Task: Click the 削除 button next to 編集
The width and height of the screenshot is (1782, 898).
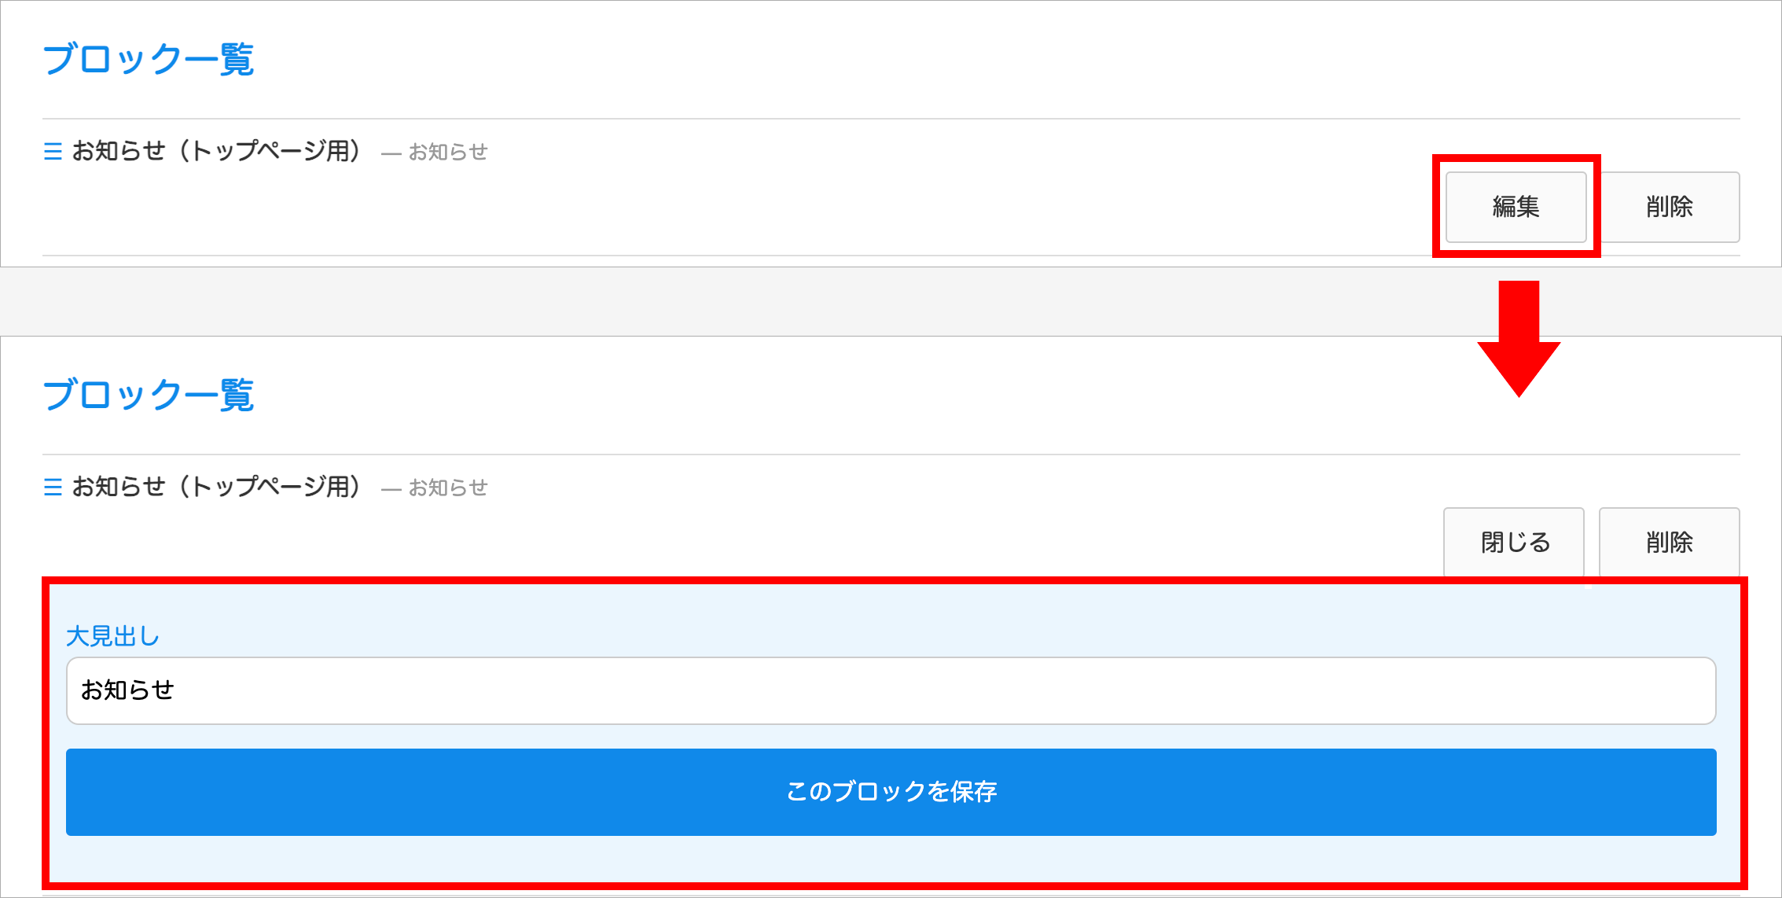Action: point(1669,207)
